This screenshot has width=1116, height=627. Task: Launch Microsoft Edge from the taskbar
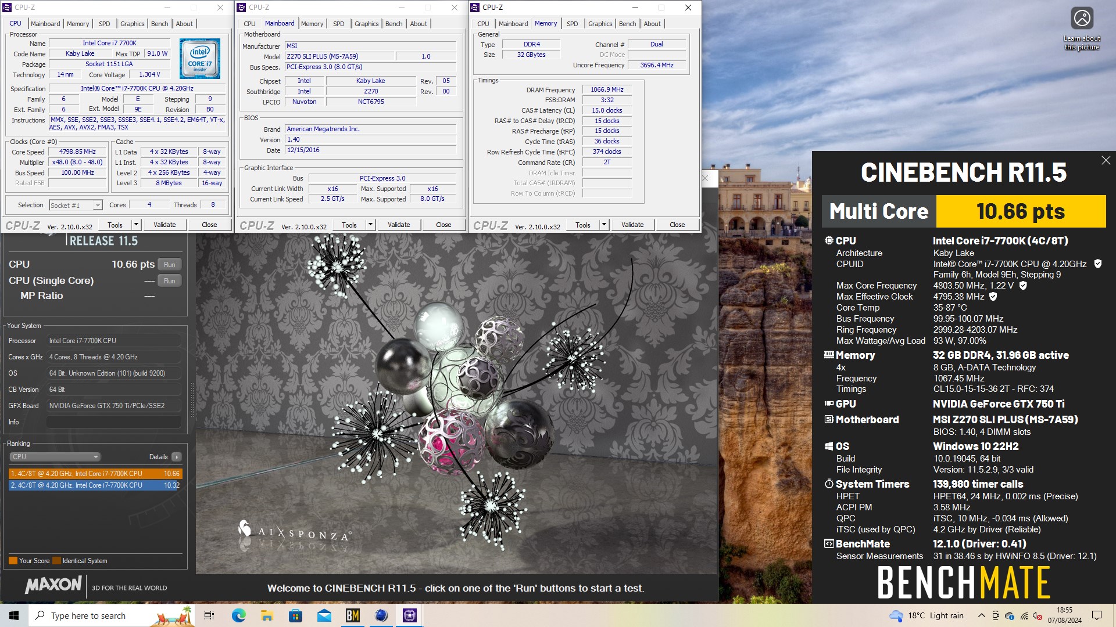(x=239, y=615)
